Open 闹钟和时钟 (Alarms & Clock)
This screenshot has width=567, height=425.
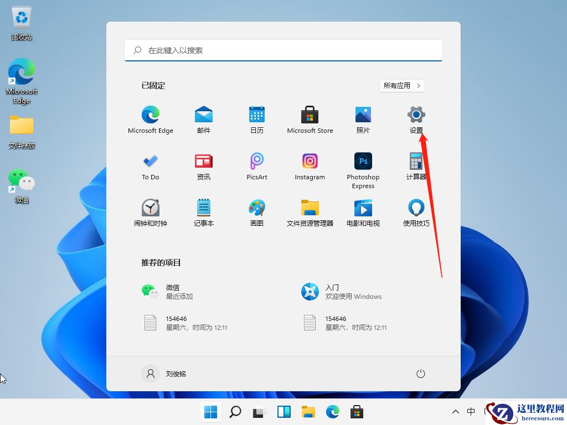click(x=150, y=210)
